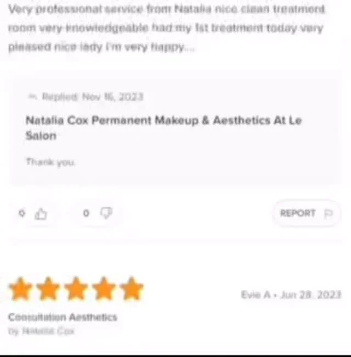The width and height of the screenshot is (351, 357).
Task: Click the thumbs up icon
Action: point(41,214)
